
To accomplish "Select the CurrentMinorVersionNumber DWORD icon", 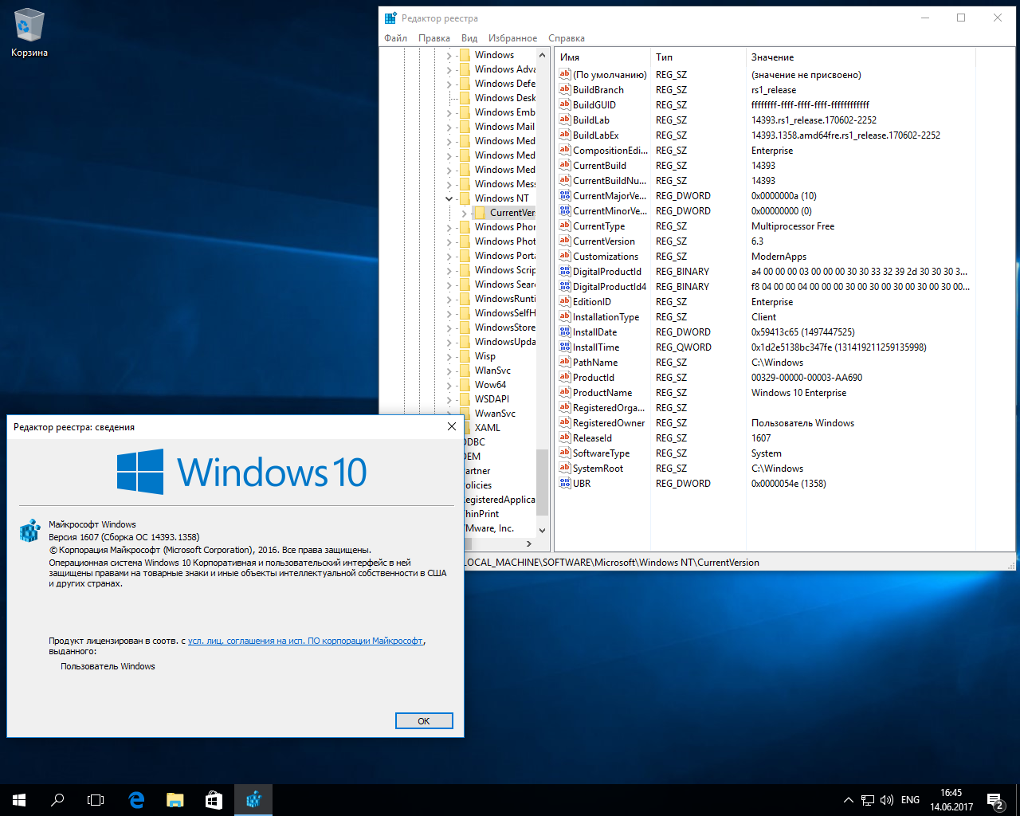I will pyautogui.click(x=565, y=210).
